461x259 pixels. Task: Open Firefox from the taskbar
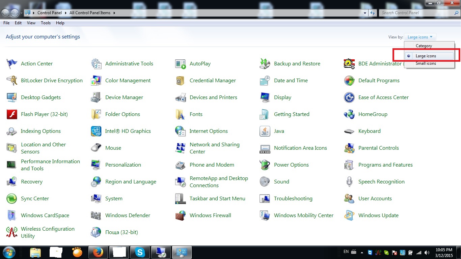pyautogui.click(x=98, y=252)
